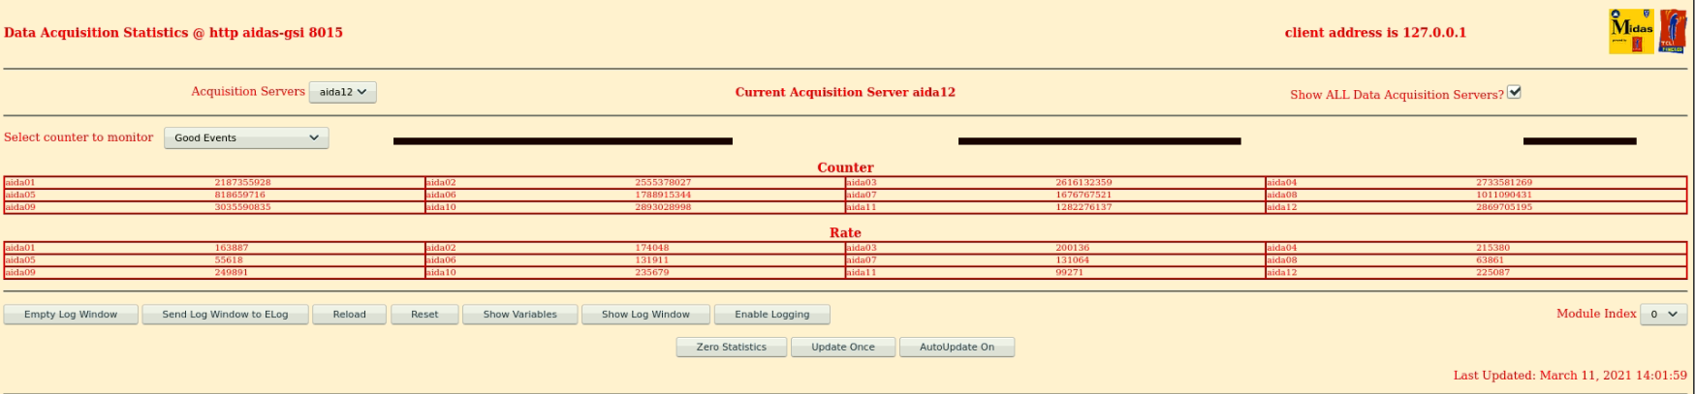Click rate value 63861 for aida08

pos(1491,260)
